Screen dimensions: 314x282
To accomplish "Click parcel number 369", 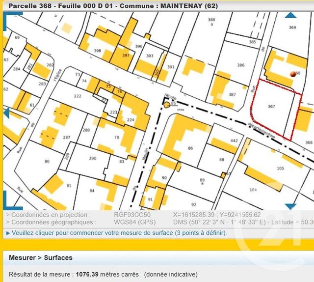I will (292, 28).
